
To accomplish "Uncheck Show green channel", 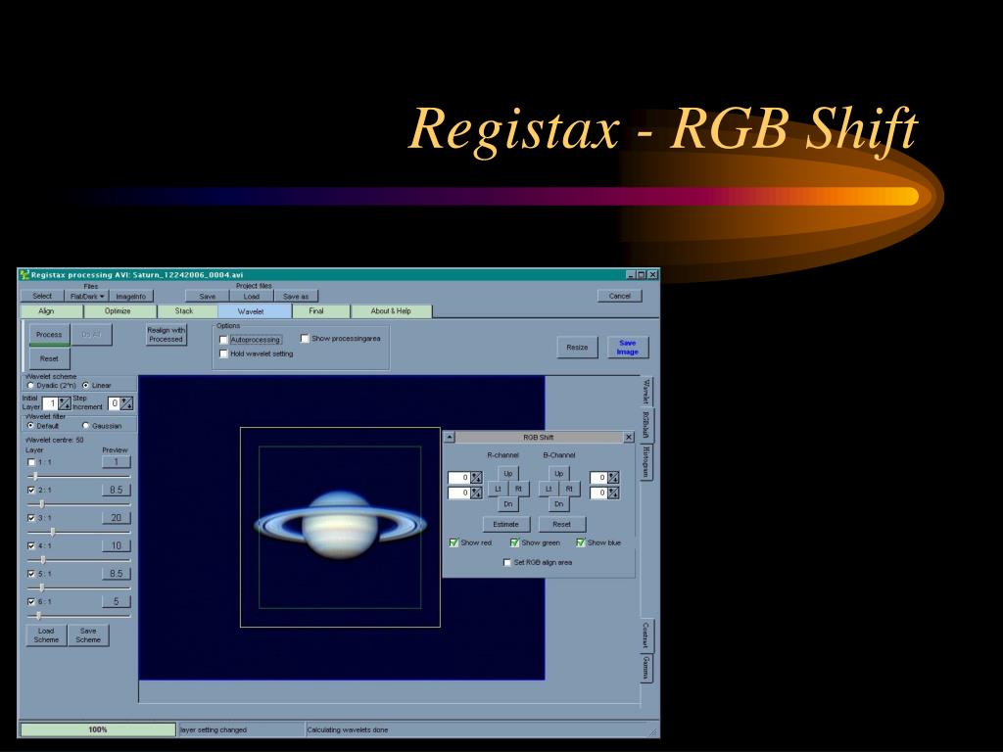I will coord(514,542).
